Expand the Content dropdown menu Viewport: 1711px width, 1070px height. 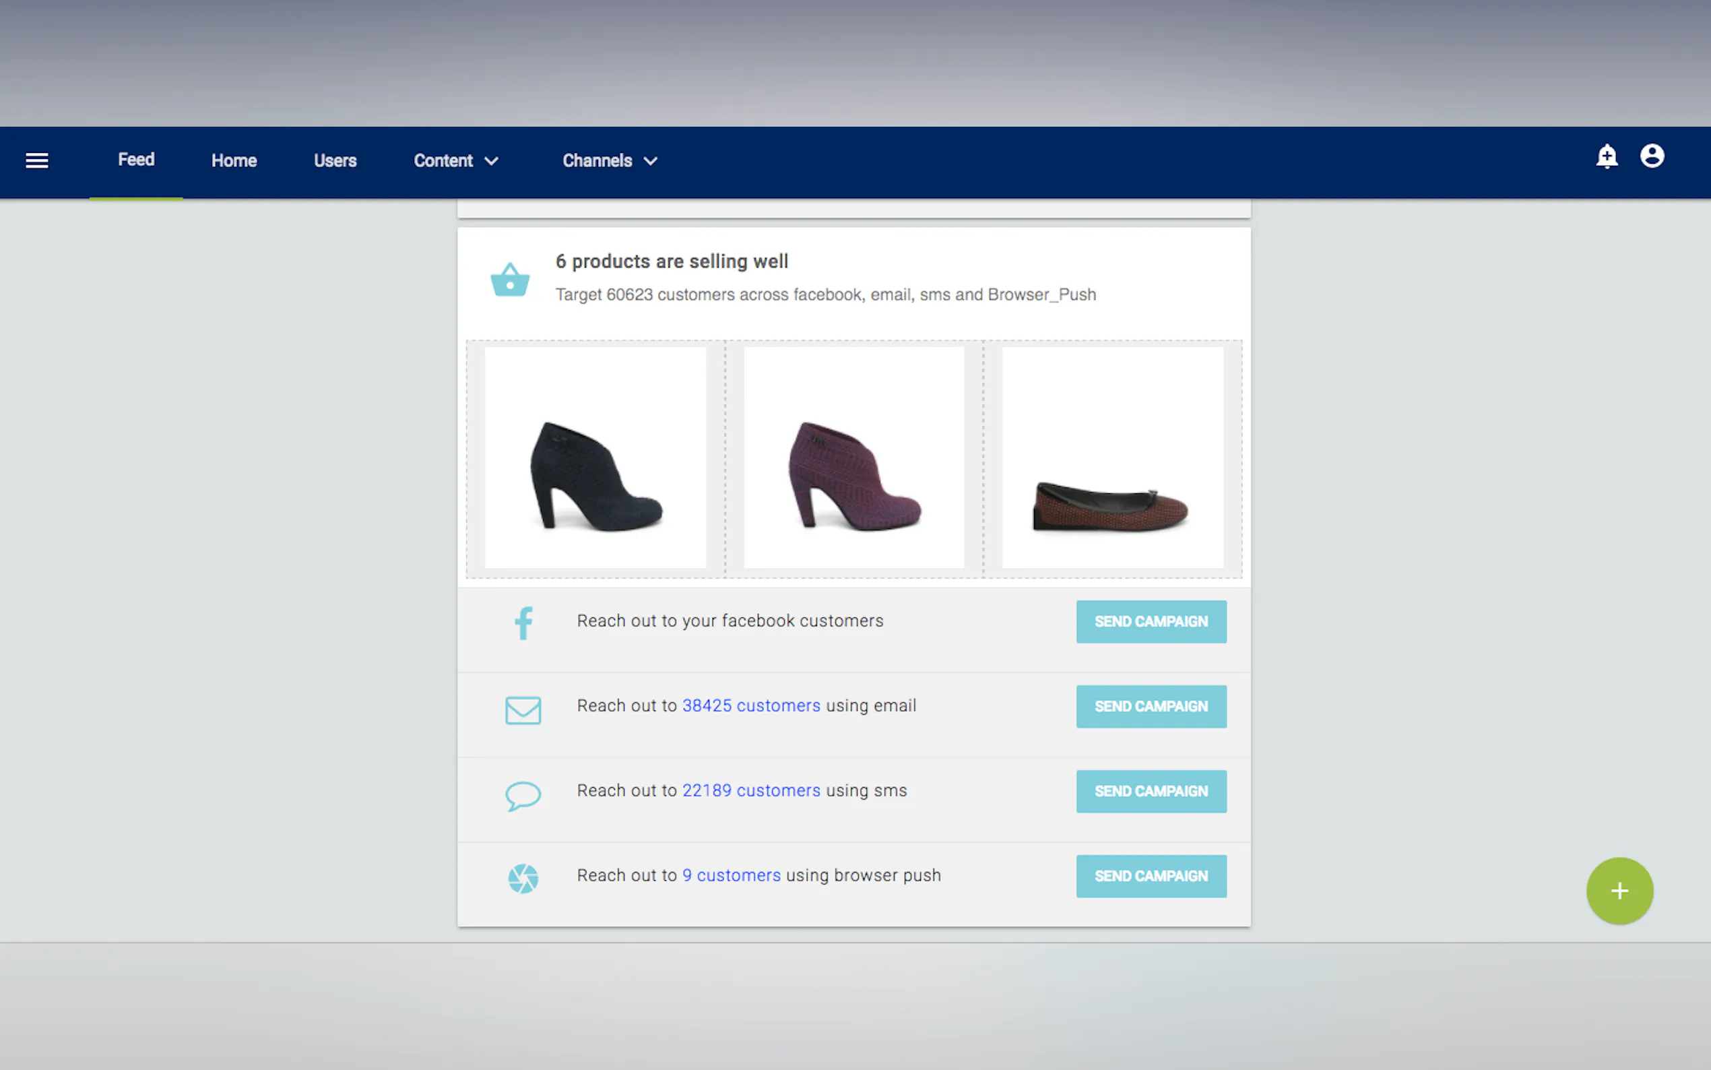click(456, 161)
